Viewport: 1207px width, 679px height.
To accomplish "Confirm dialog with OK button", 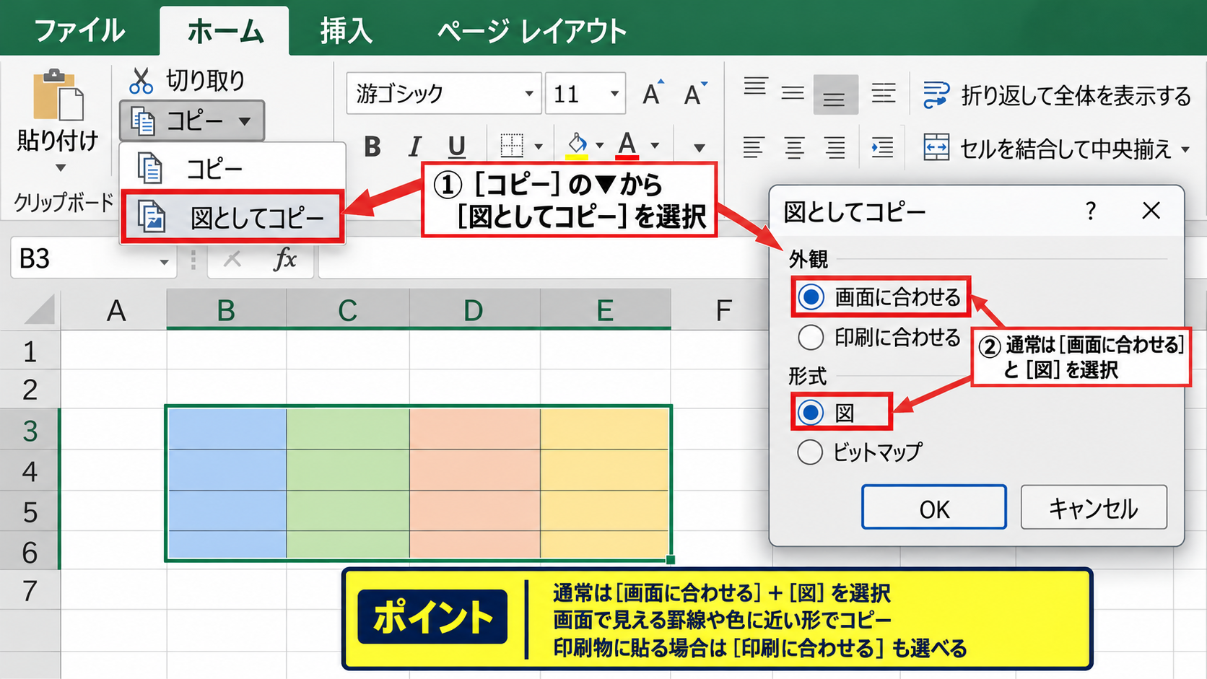I will (x=934, y=507).
